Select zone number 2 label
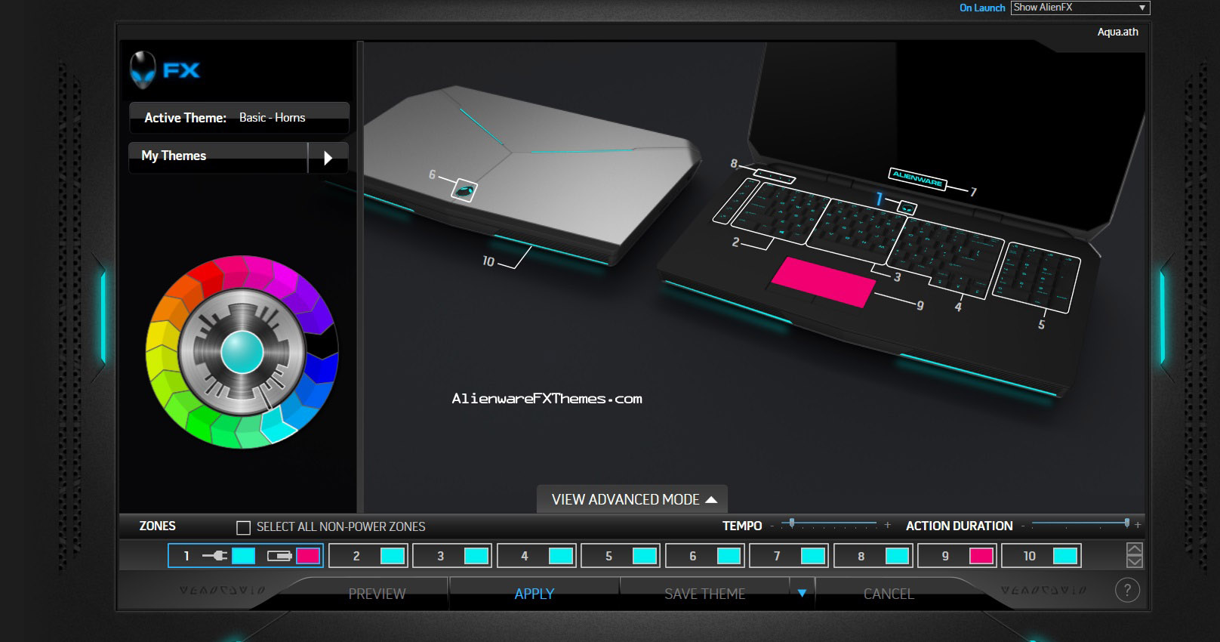 pos(356,557)
